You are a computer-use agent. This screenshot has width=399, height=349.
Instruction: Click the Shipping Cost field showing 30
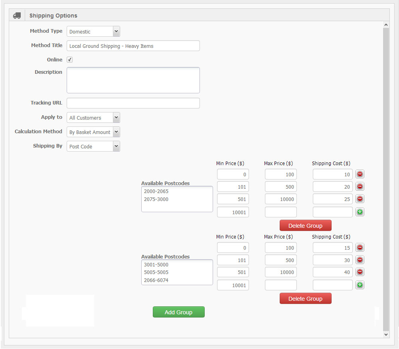pyautogui.click(x=333, y=260)
